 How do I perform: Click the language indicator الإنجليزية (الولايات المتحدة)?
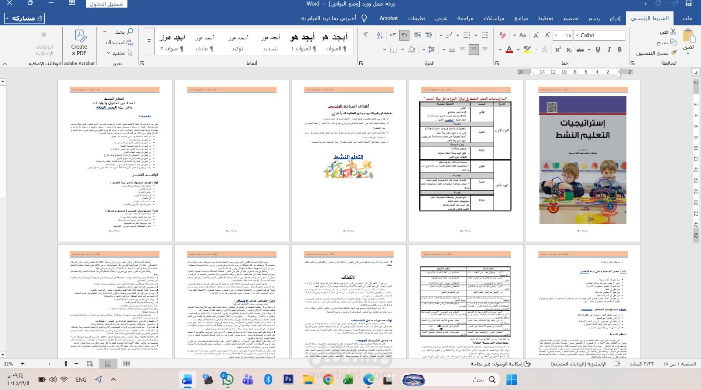click(x=578, y=364)
